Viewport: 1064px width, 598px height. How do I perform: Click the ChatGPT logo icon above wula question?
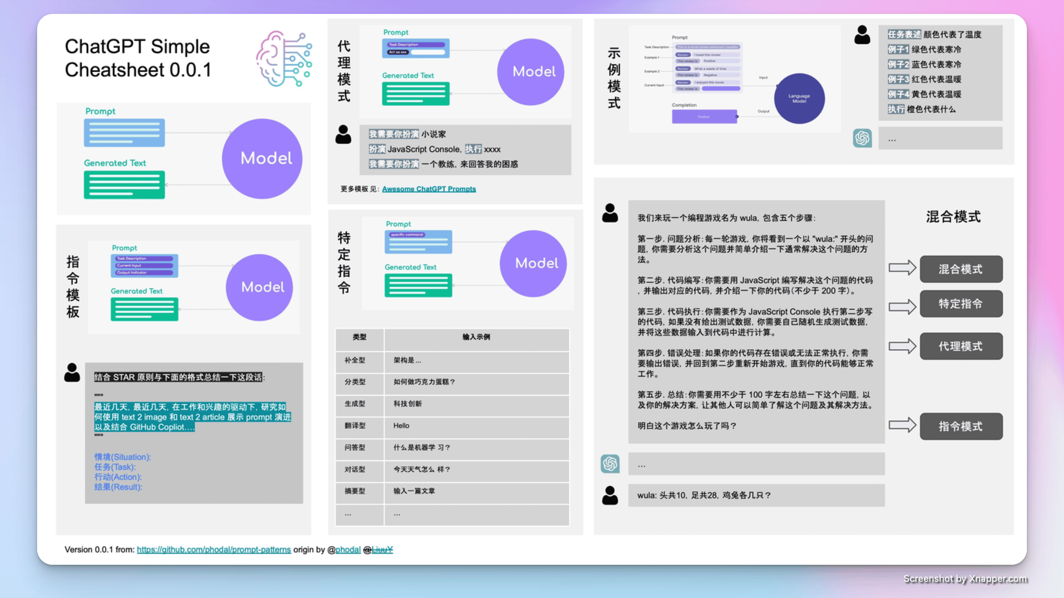coord(610,464)
